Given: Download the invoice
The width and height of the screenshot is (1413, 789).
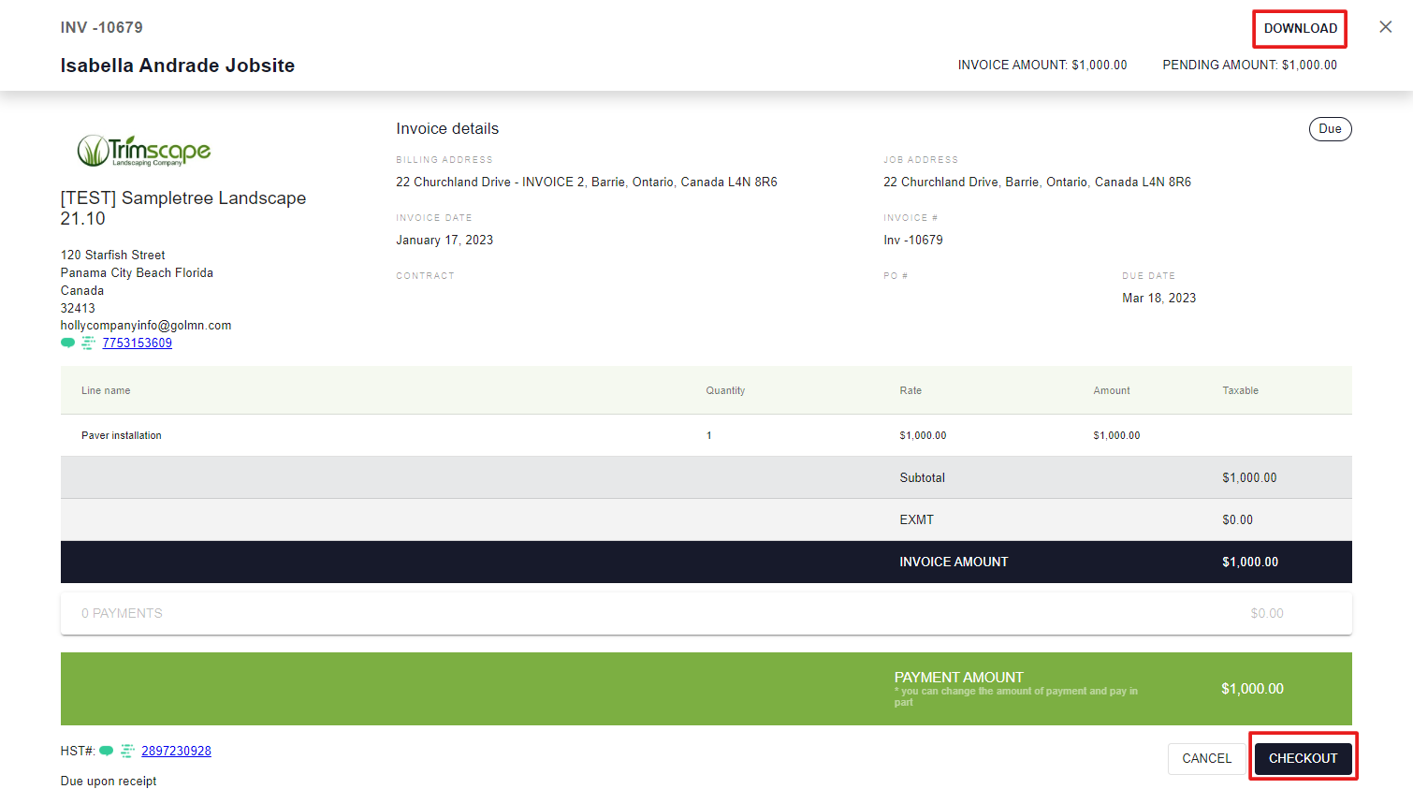Looking at the screenshot, I should (x=1301, y=28).
